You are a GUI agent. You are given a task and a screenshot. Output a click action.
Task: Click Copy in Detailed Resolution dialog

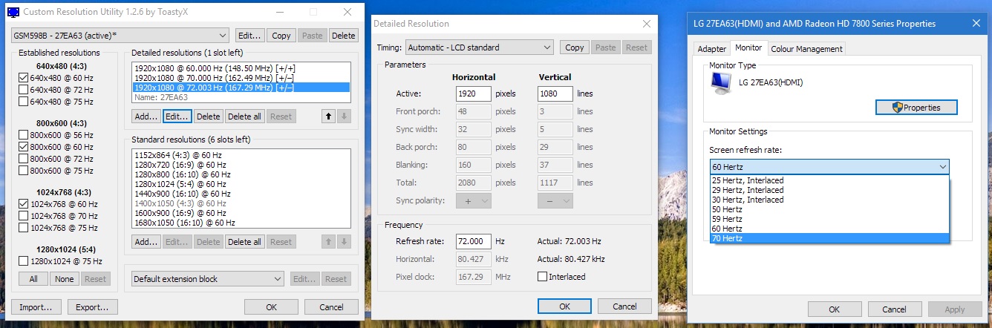pos(575,47)
